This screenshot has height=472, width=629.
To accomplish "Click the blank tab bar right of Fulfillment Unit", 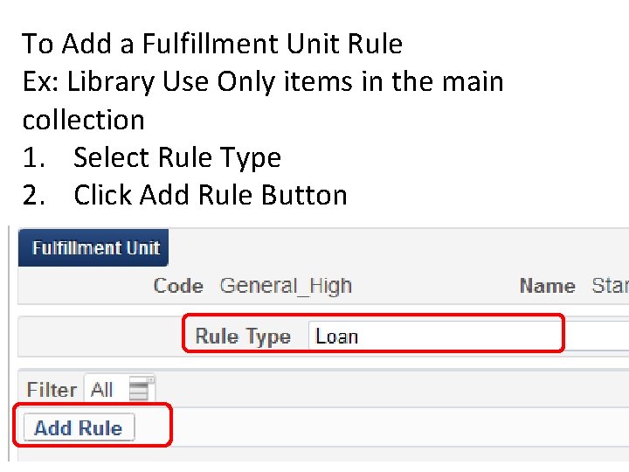I will (393, 248).
